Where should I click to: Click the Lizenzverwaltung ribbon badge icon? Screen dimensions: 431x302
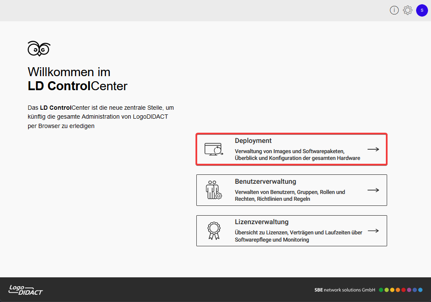[214, 231]
